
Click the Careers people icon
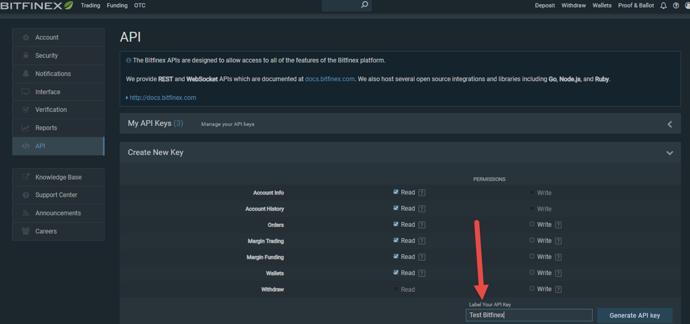tap(26, 231)
